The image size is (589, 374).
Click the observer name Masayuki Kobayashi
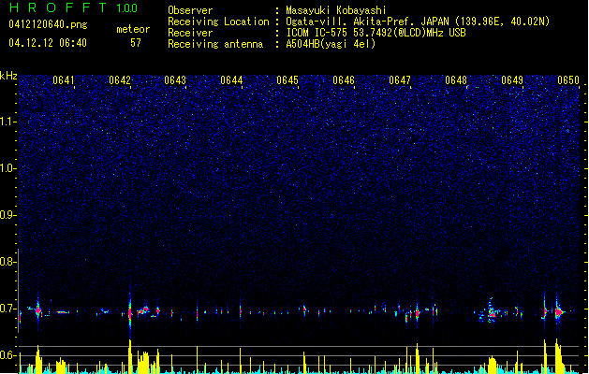coord(336,10)
